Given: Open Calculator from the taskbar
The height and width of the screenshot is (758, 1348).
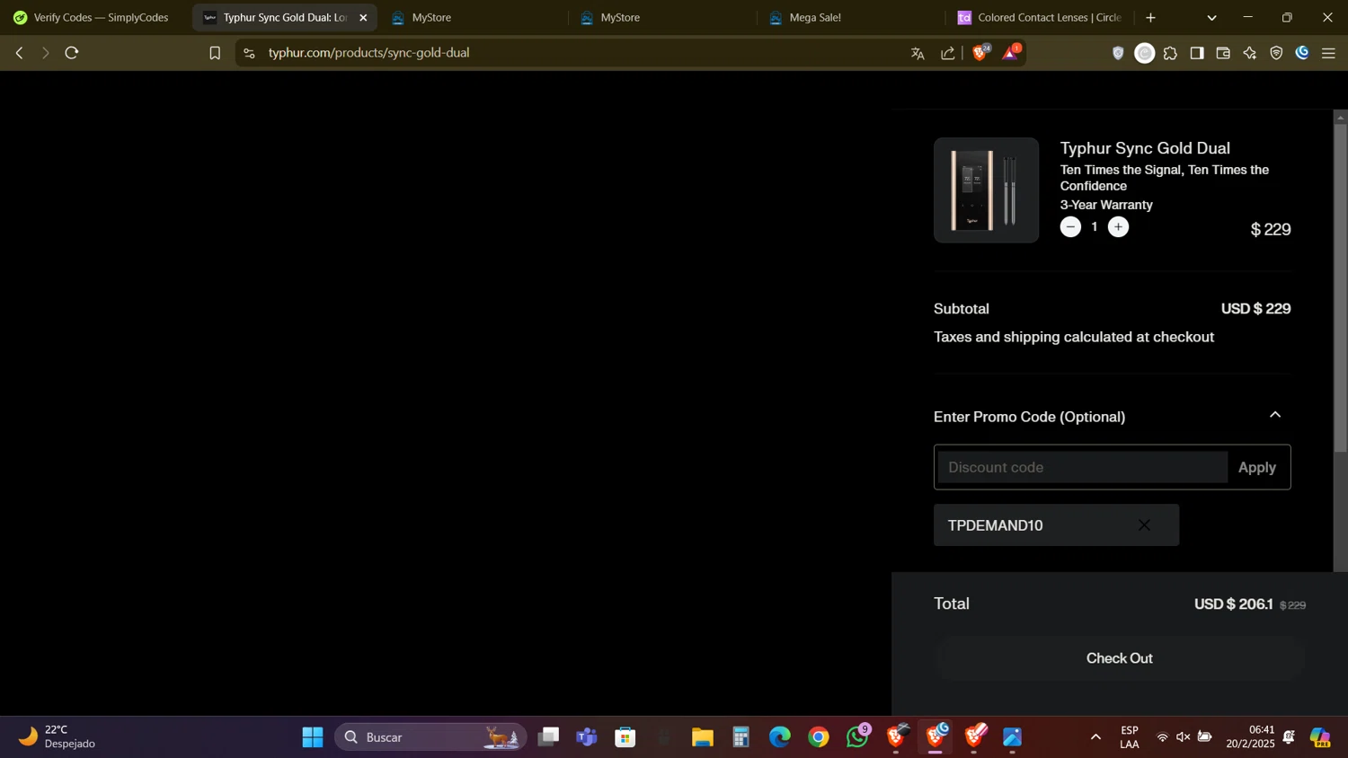Looking at the screenshot, I should (741, 737).
